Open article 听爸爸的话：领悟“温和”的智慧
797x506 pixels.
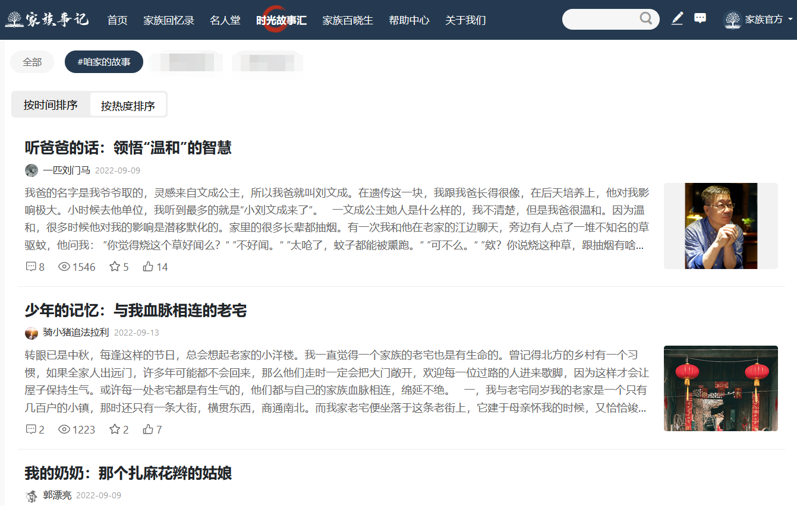point(128,147)
